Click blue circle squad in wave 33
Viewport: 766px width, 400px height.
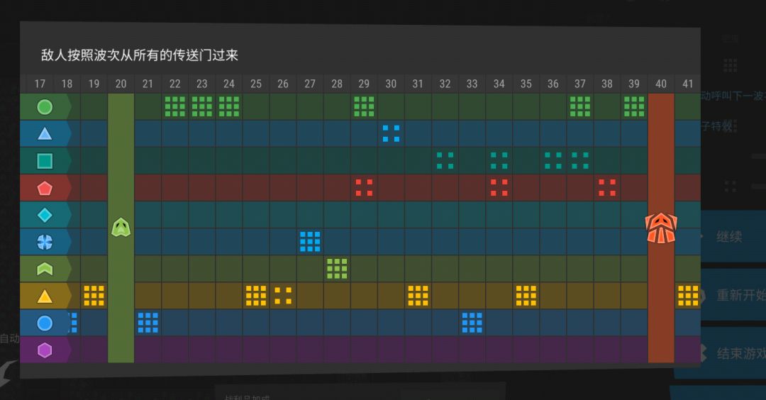(x=472, y=323)
